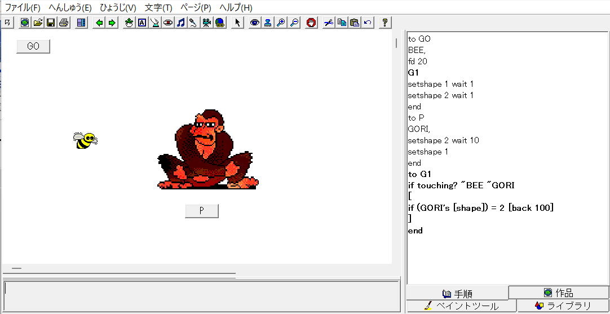
Task: Click the 'fd 20' line in procedures
Action: pyautogui.click(x=418, y=61)
